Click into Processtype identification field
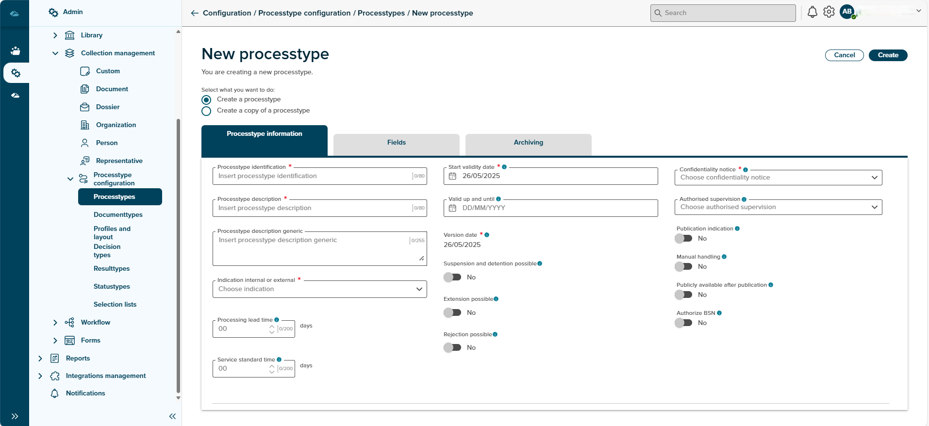The height and width of the screenshot is (426, 929). 320,176
